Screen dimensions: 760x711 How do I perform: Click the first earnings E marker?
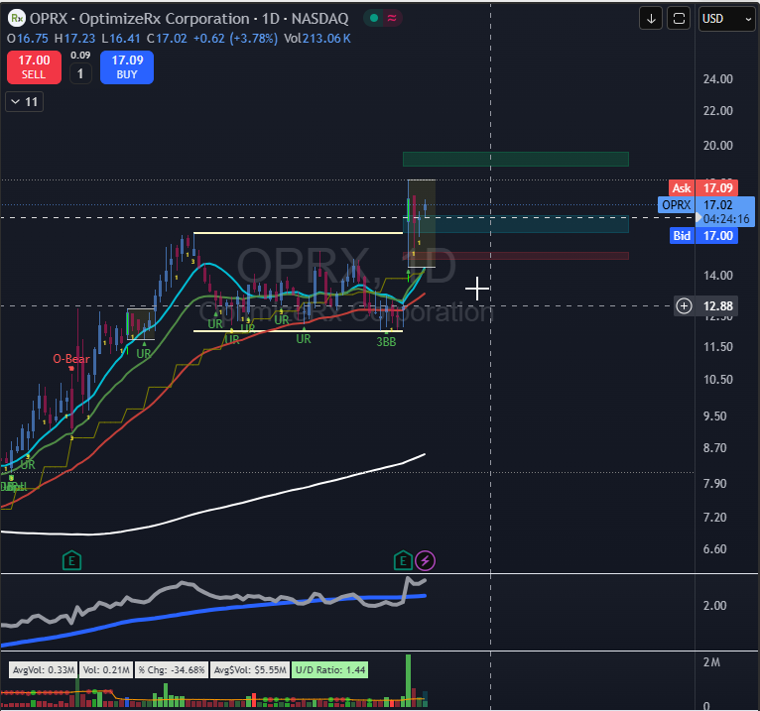point(71,561)
